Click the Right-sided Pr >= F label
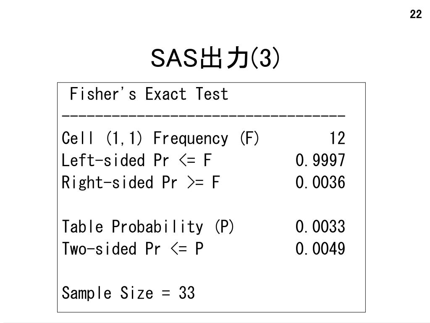Screen dimensions: 430x323 tap(141, 183)
